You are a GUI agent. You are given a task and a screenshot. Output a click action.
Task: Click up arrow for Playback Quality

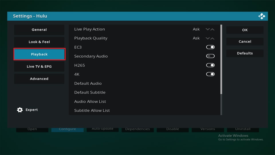pyautogui.click(x=212, y=38)
